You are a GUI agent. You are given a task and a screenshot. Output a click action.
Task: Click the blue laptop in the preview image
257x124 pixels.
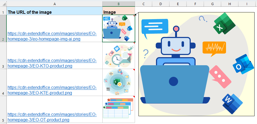(x=175, y=84)
